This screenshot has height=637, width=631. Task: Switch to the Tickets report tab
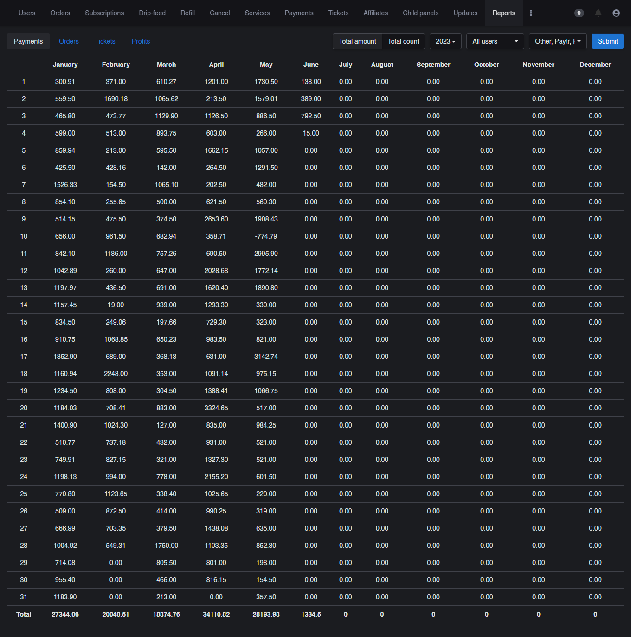[105, 41]
